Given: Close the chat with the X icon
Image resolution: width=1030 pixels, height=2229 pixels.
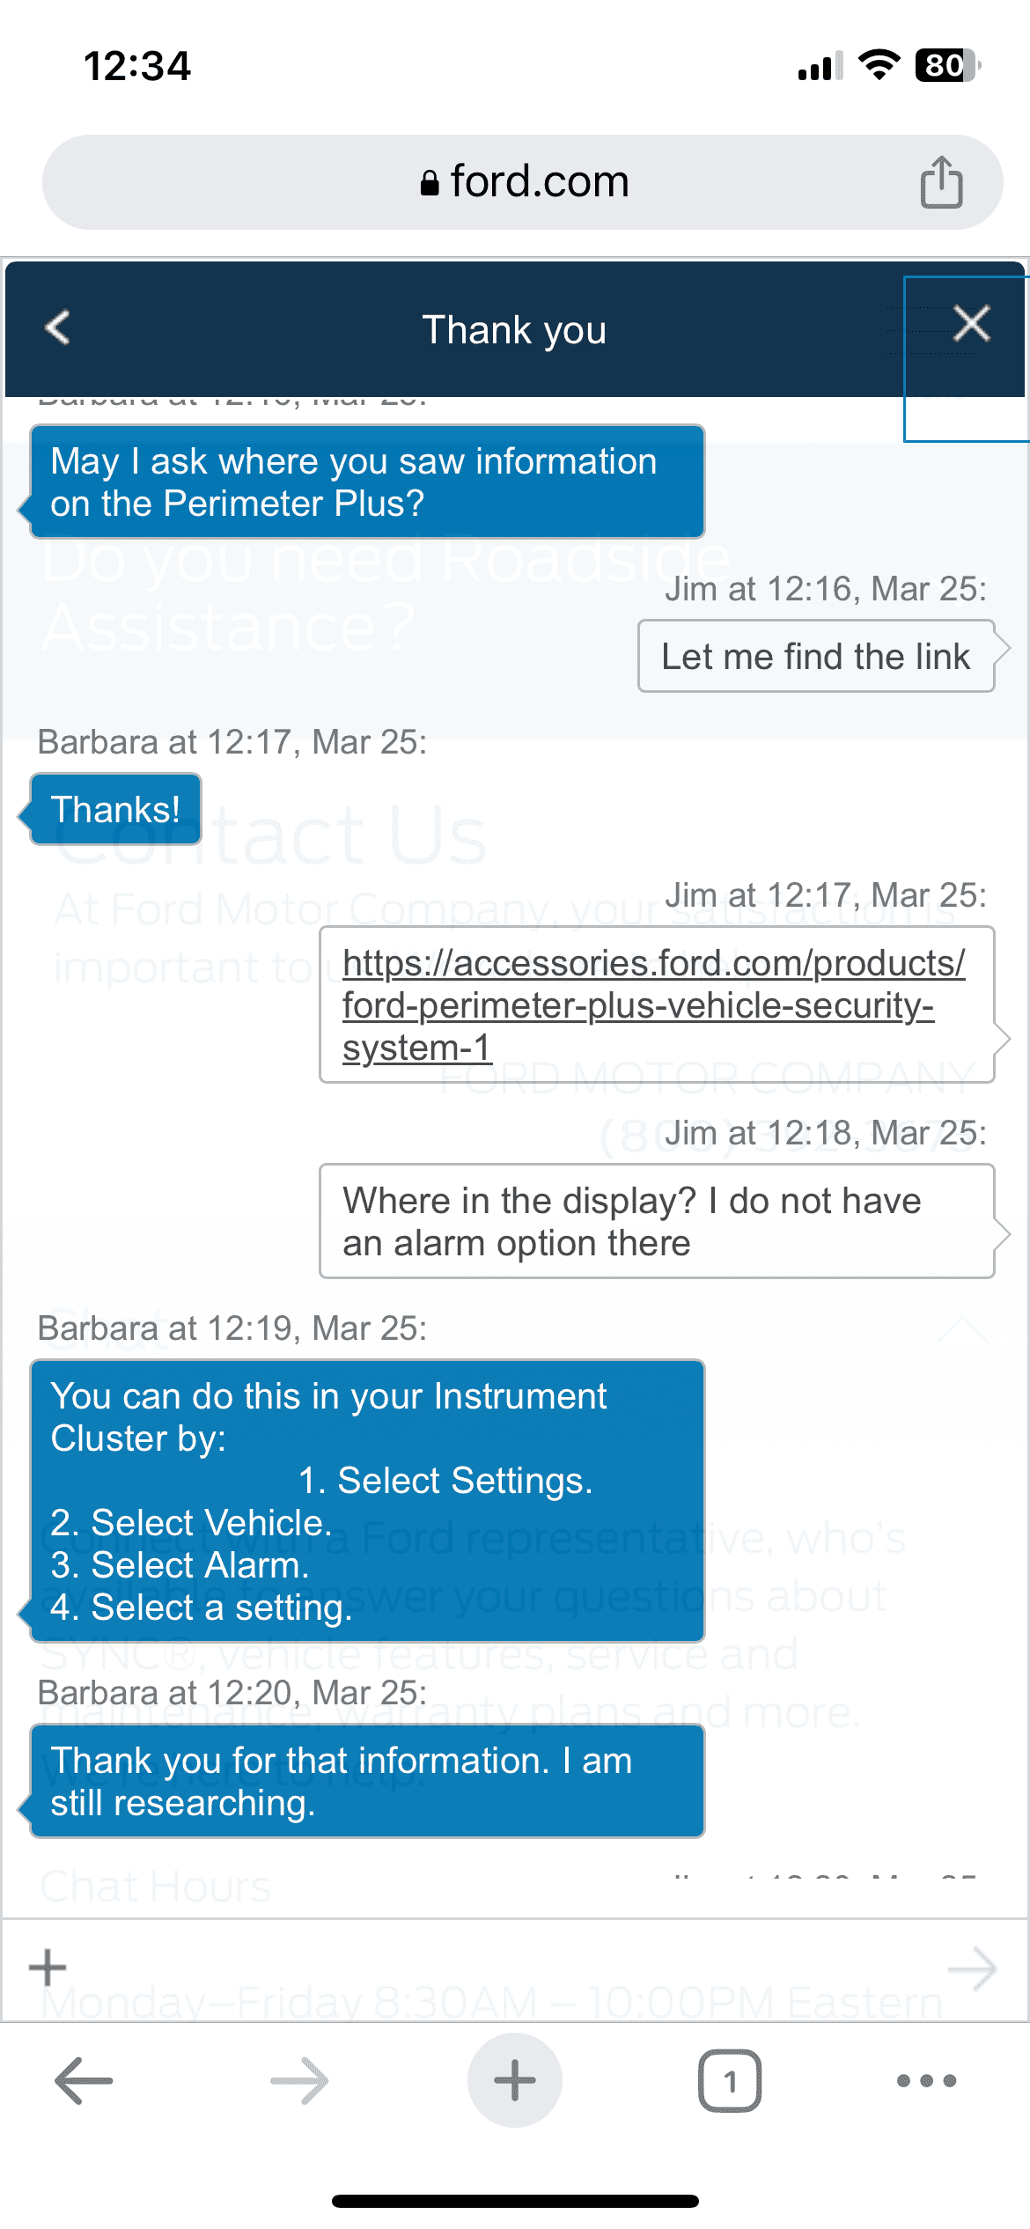Looking at the screenshot, I should [x=972, y=323].
